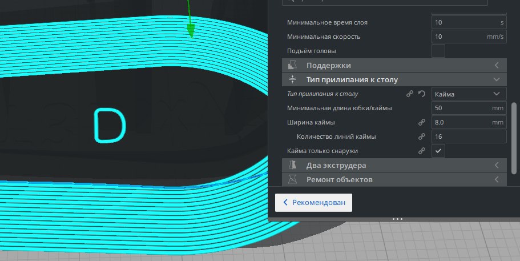Click the Минимальное время слоя label
This screenshot has height=261, width=520.
click(x=327, y=22)
